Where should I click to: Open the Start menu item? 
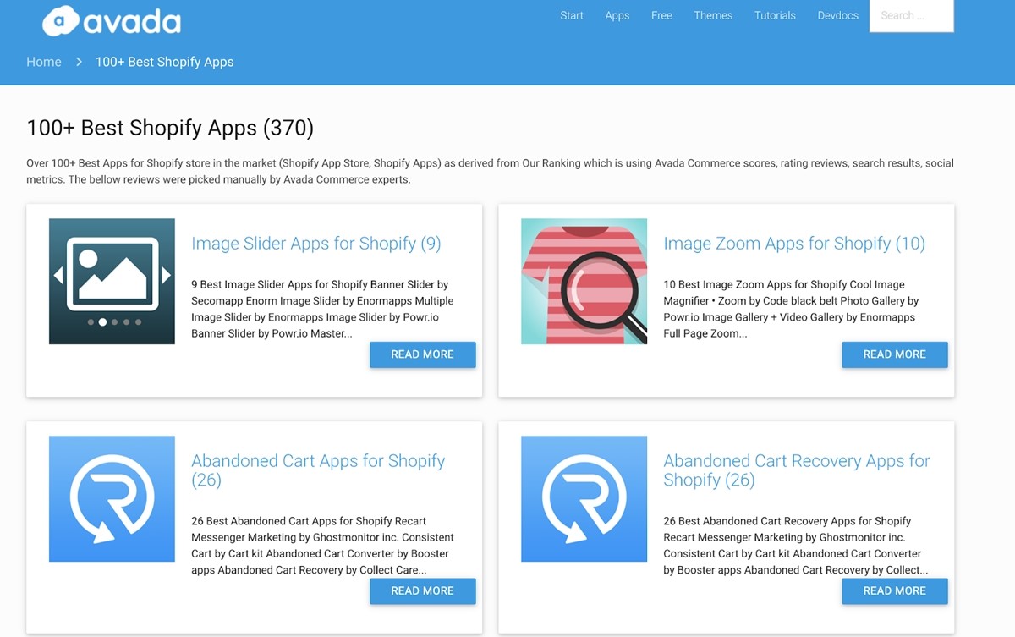pos(572,15)
